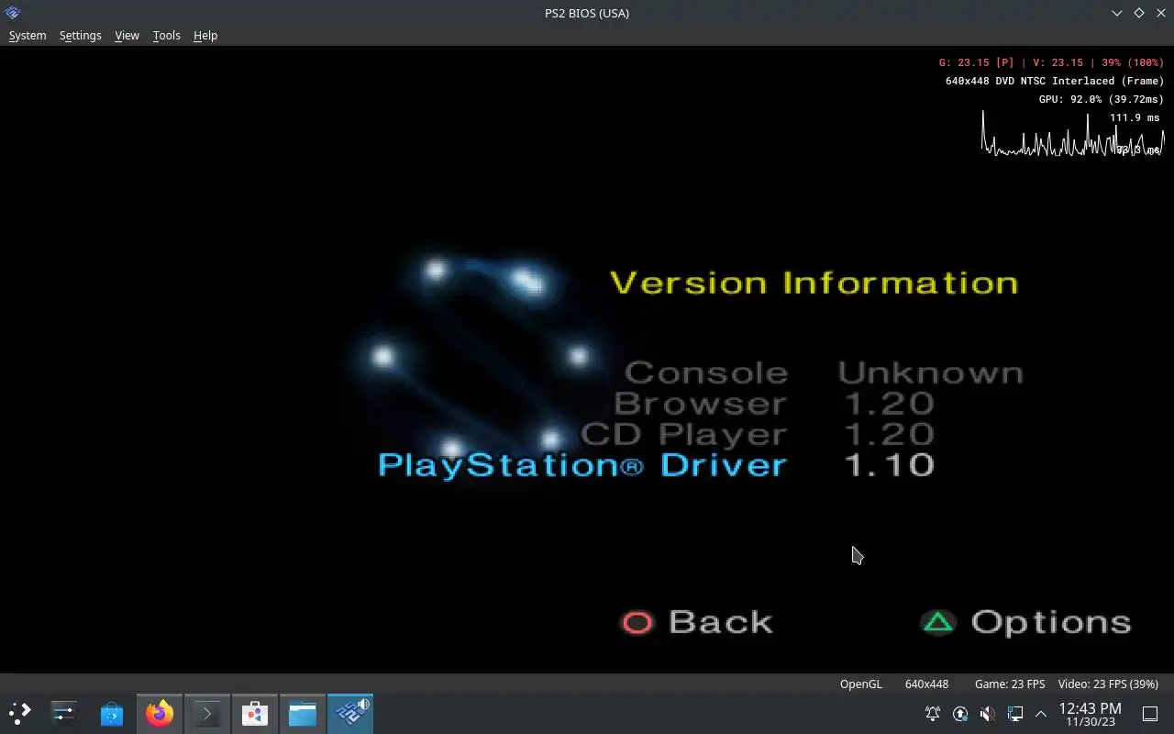The image size is (1174, 734).
Task: Open the shopping bag app taskbar icon
Action: tap(255, 713)
